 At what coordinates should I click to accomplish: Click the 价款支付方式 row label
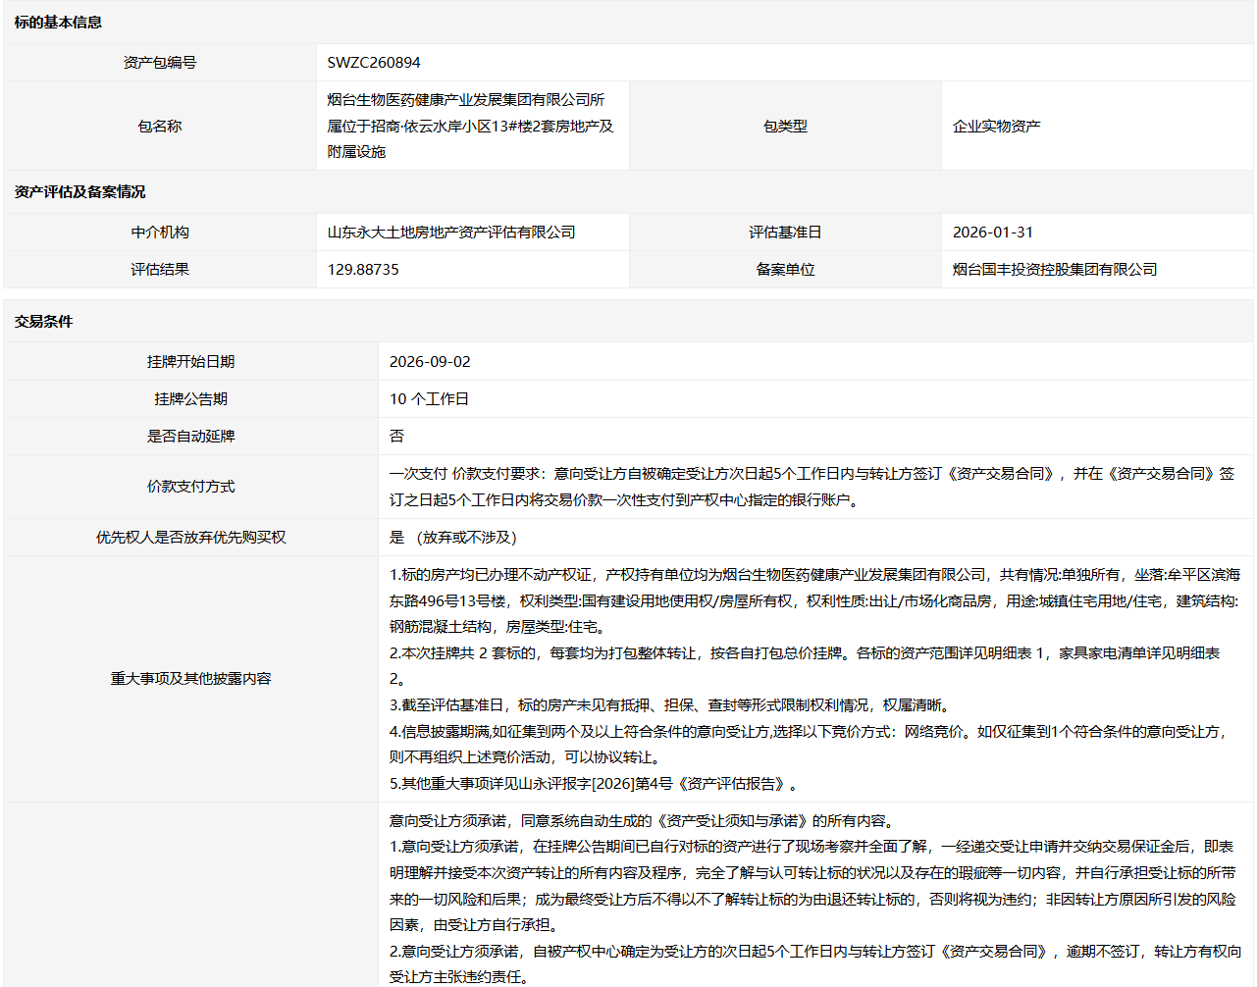190,487
